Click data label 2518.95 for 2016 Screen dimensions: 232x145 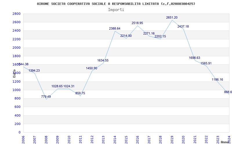137,23
